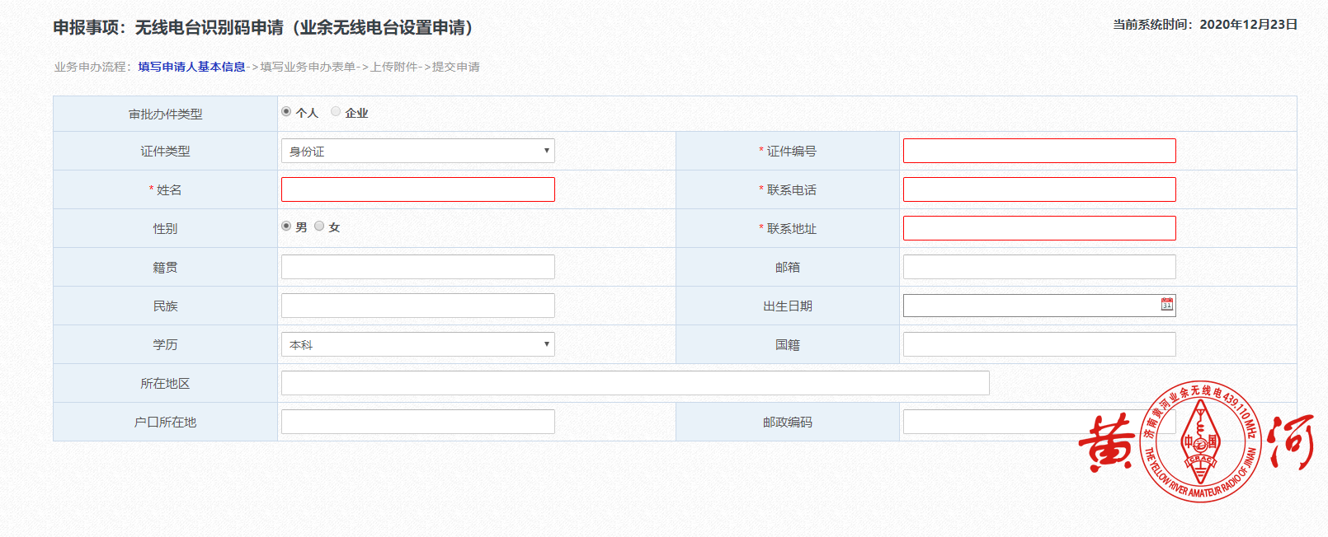1328x537 pixels.
Task: Click into the 姓名 text field
Action: (x=417, y=189)
